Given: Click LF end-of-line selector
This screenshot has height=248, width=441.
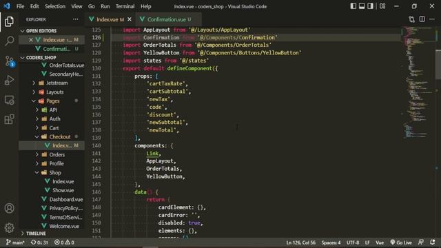Looking at the screenshot, I should (367, 242).
